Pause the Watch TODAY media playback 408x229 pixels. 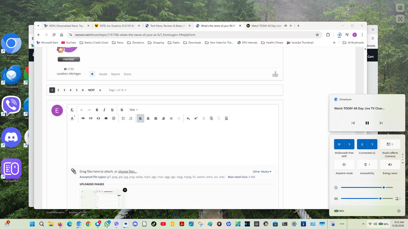[x=367, y=123]
